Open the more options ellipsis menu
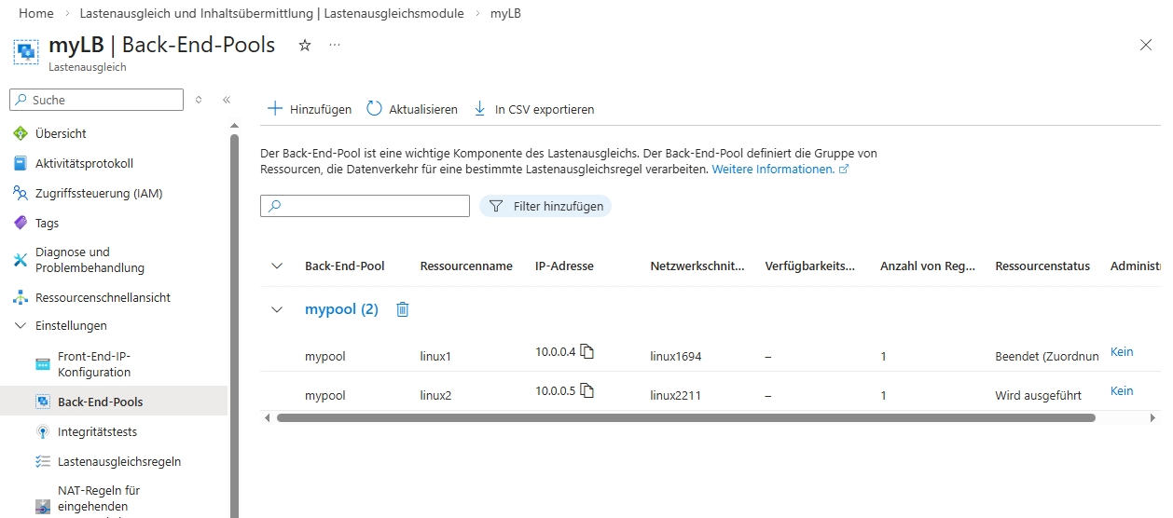The height and width of the screenshot is (518, 1173). (x=335, y=45)
